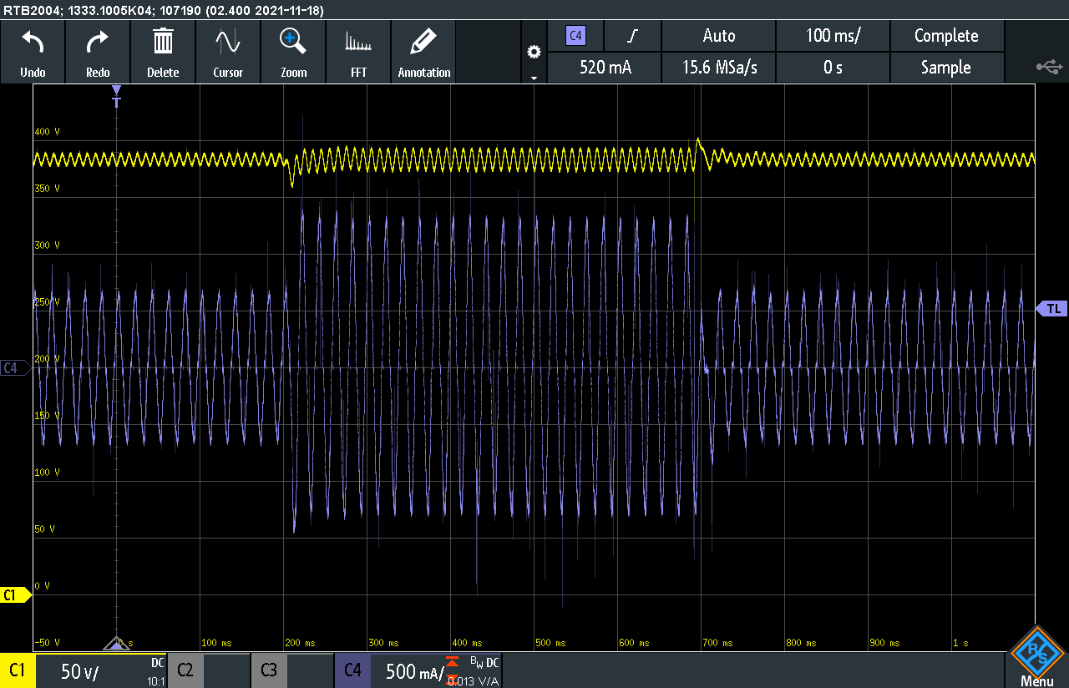Click the Undo arrow icon
Screen dimensions: 1069x688
[x=33, y=42]
